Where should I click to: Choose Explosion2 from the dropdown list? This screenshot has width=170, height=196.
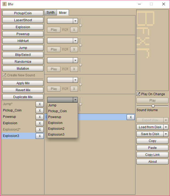coord(63,129)
